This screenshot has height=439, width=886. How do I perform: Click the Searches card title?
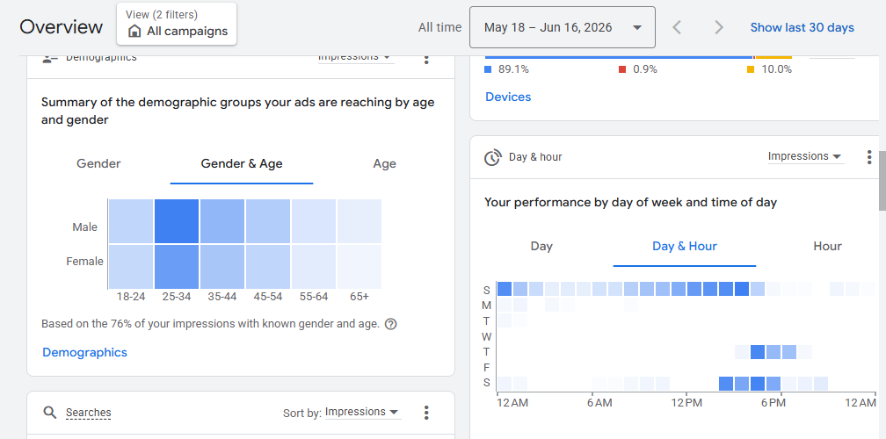[88, 413]
